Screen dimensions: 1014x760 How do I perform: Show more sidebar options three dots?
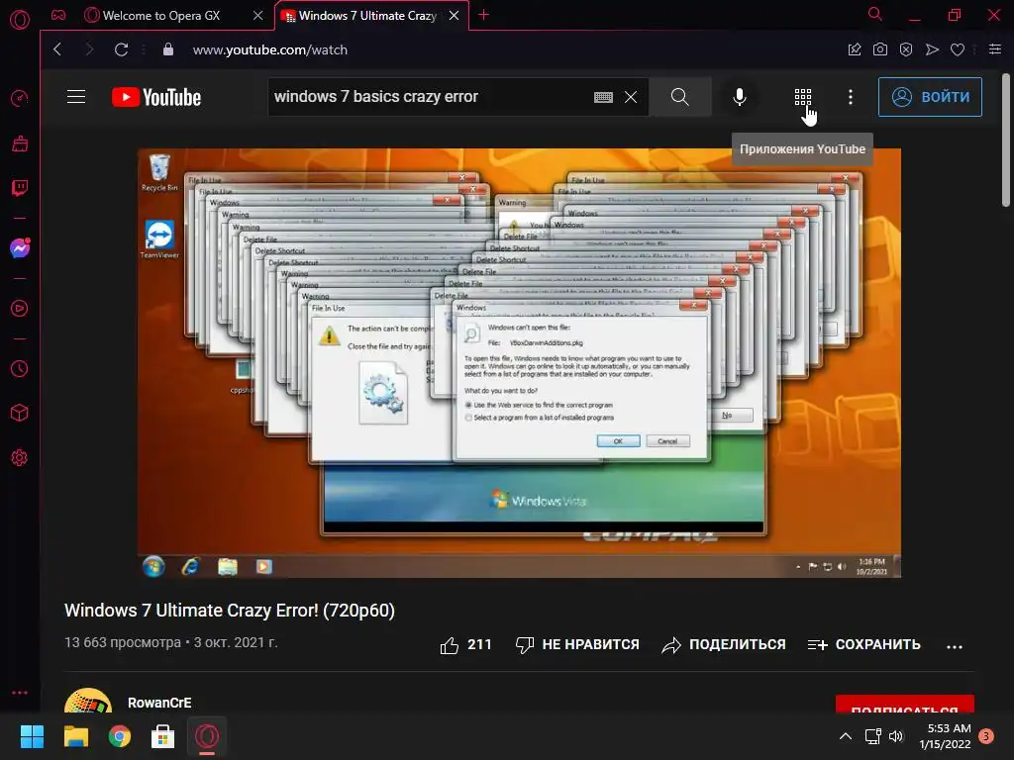pos(20,692)
